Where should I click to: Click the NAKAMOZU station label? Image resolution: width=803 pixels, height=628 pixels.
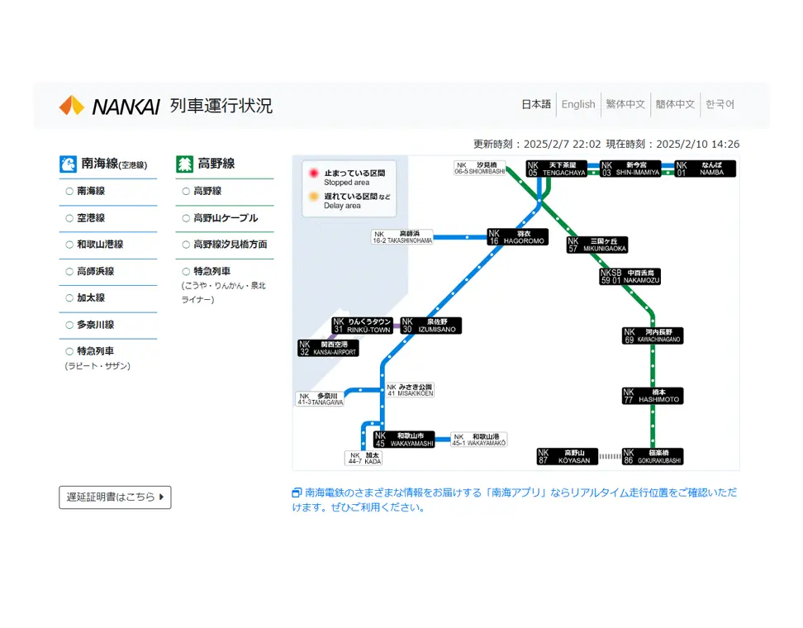(630, 277)
